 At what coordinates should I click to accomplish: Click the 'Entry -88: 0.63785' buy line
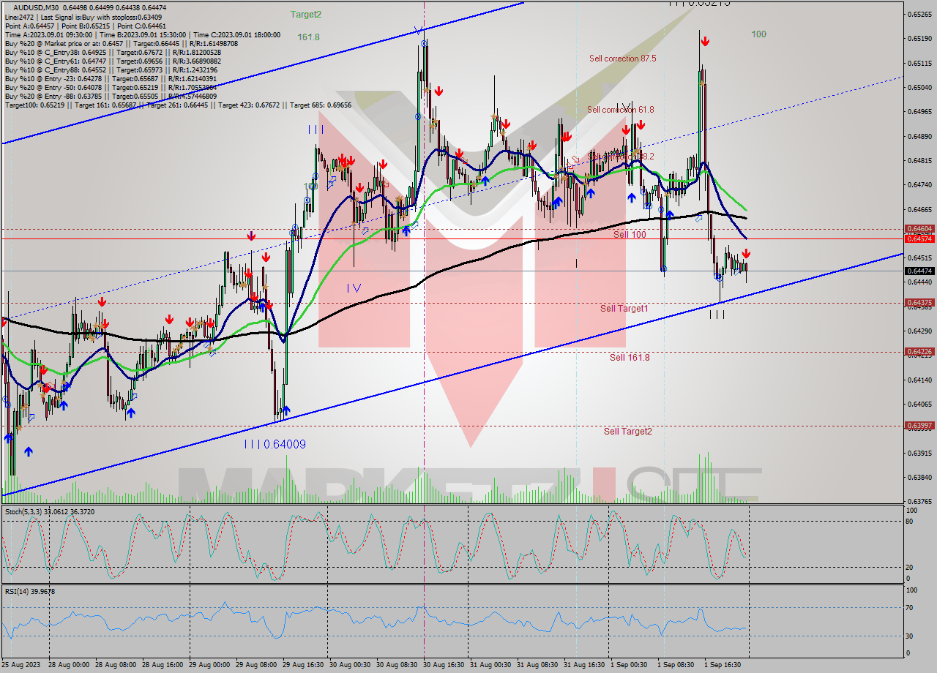[111, 96]
